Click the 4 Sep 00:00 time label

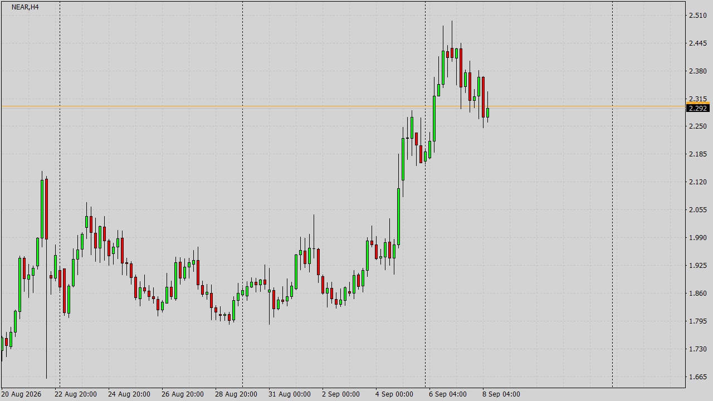pos(394,394)
